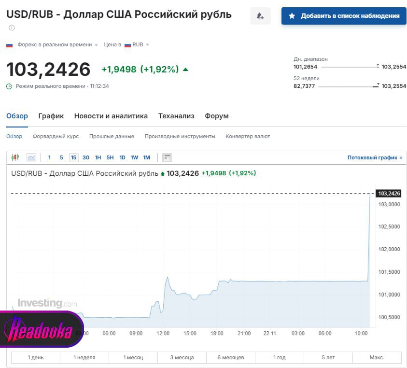Image resolution: width=407 pixels, height=368 pixels.
Task: Switch to the Новости и аналитика tab
Action: 111,116
